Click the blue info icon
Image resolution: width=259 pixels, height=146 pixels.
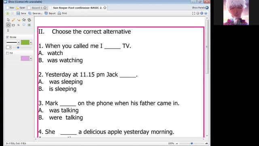202,13
